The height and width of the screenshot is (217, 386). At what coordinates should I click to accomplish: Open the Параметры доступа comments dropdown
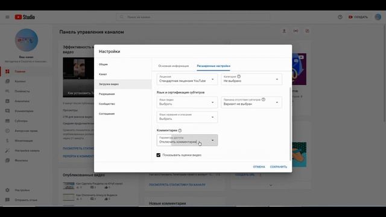coord(187,140)
